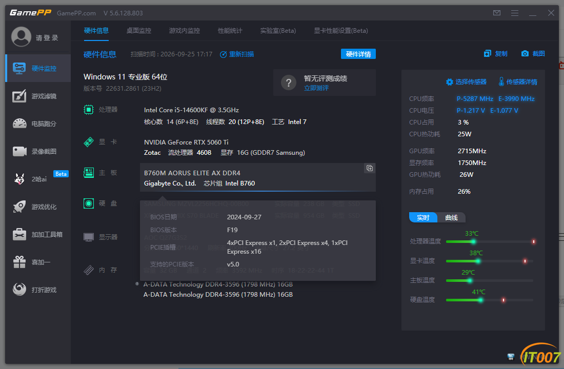
Task: Copy motherboard info with copy icon
Action: (369, 168)
